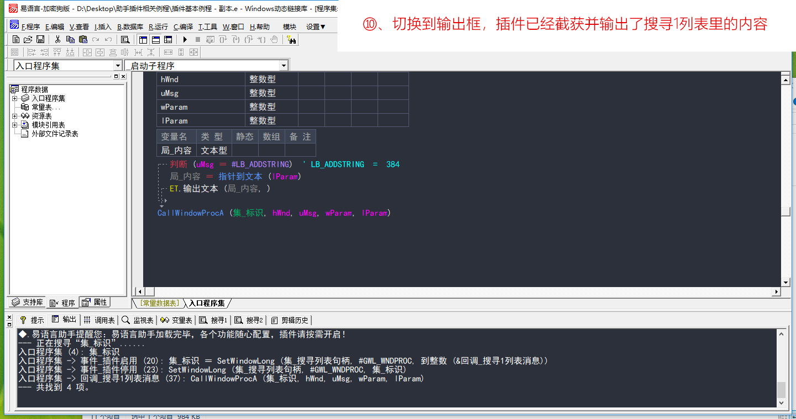Click the Cut scissors icon
The height and width of the screenshot is (419, 796).
coord(57,39)
